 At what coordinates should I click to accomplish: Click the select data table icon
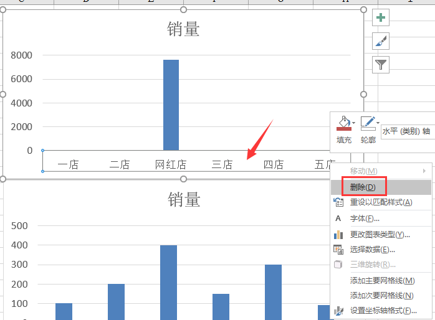point(338,250)
